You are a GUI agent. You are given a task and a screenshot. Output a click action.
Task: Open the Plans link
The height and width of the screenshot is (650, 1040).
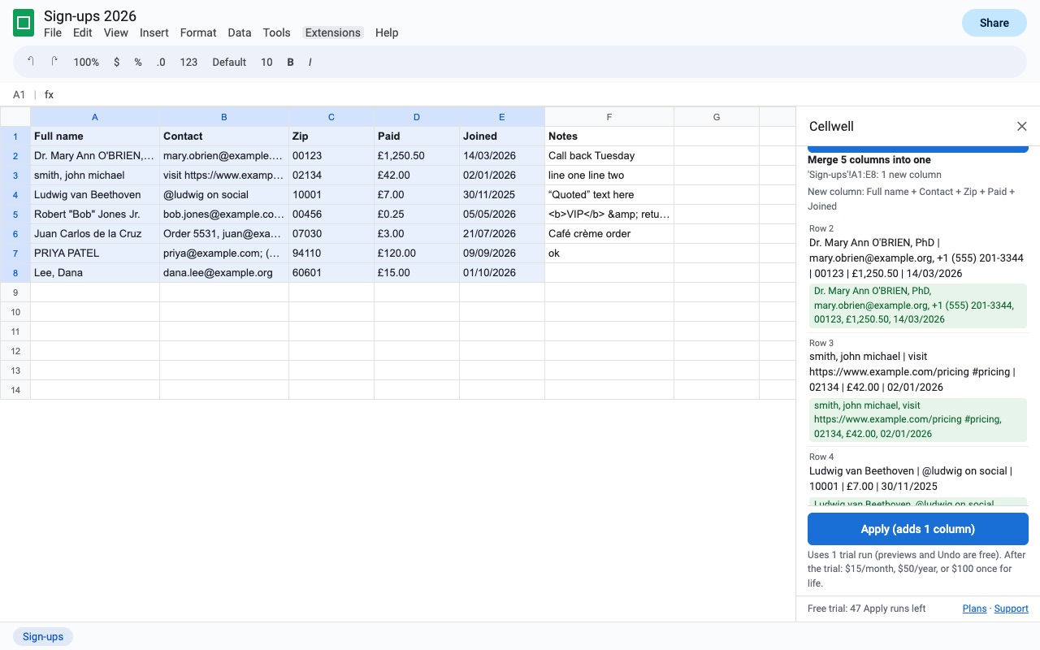tap(974, 609)
